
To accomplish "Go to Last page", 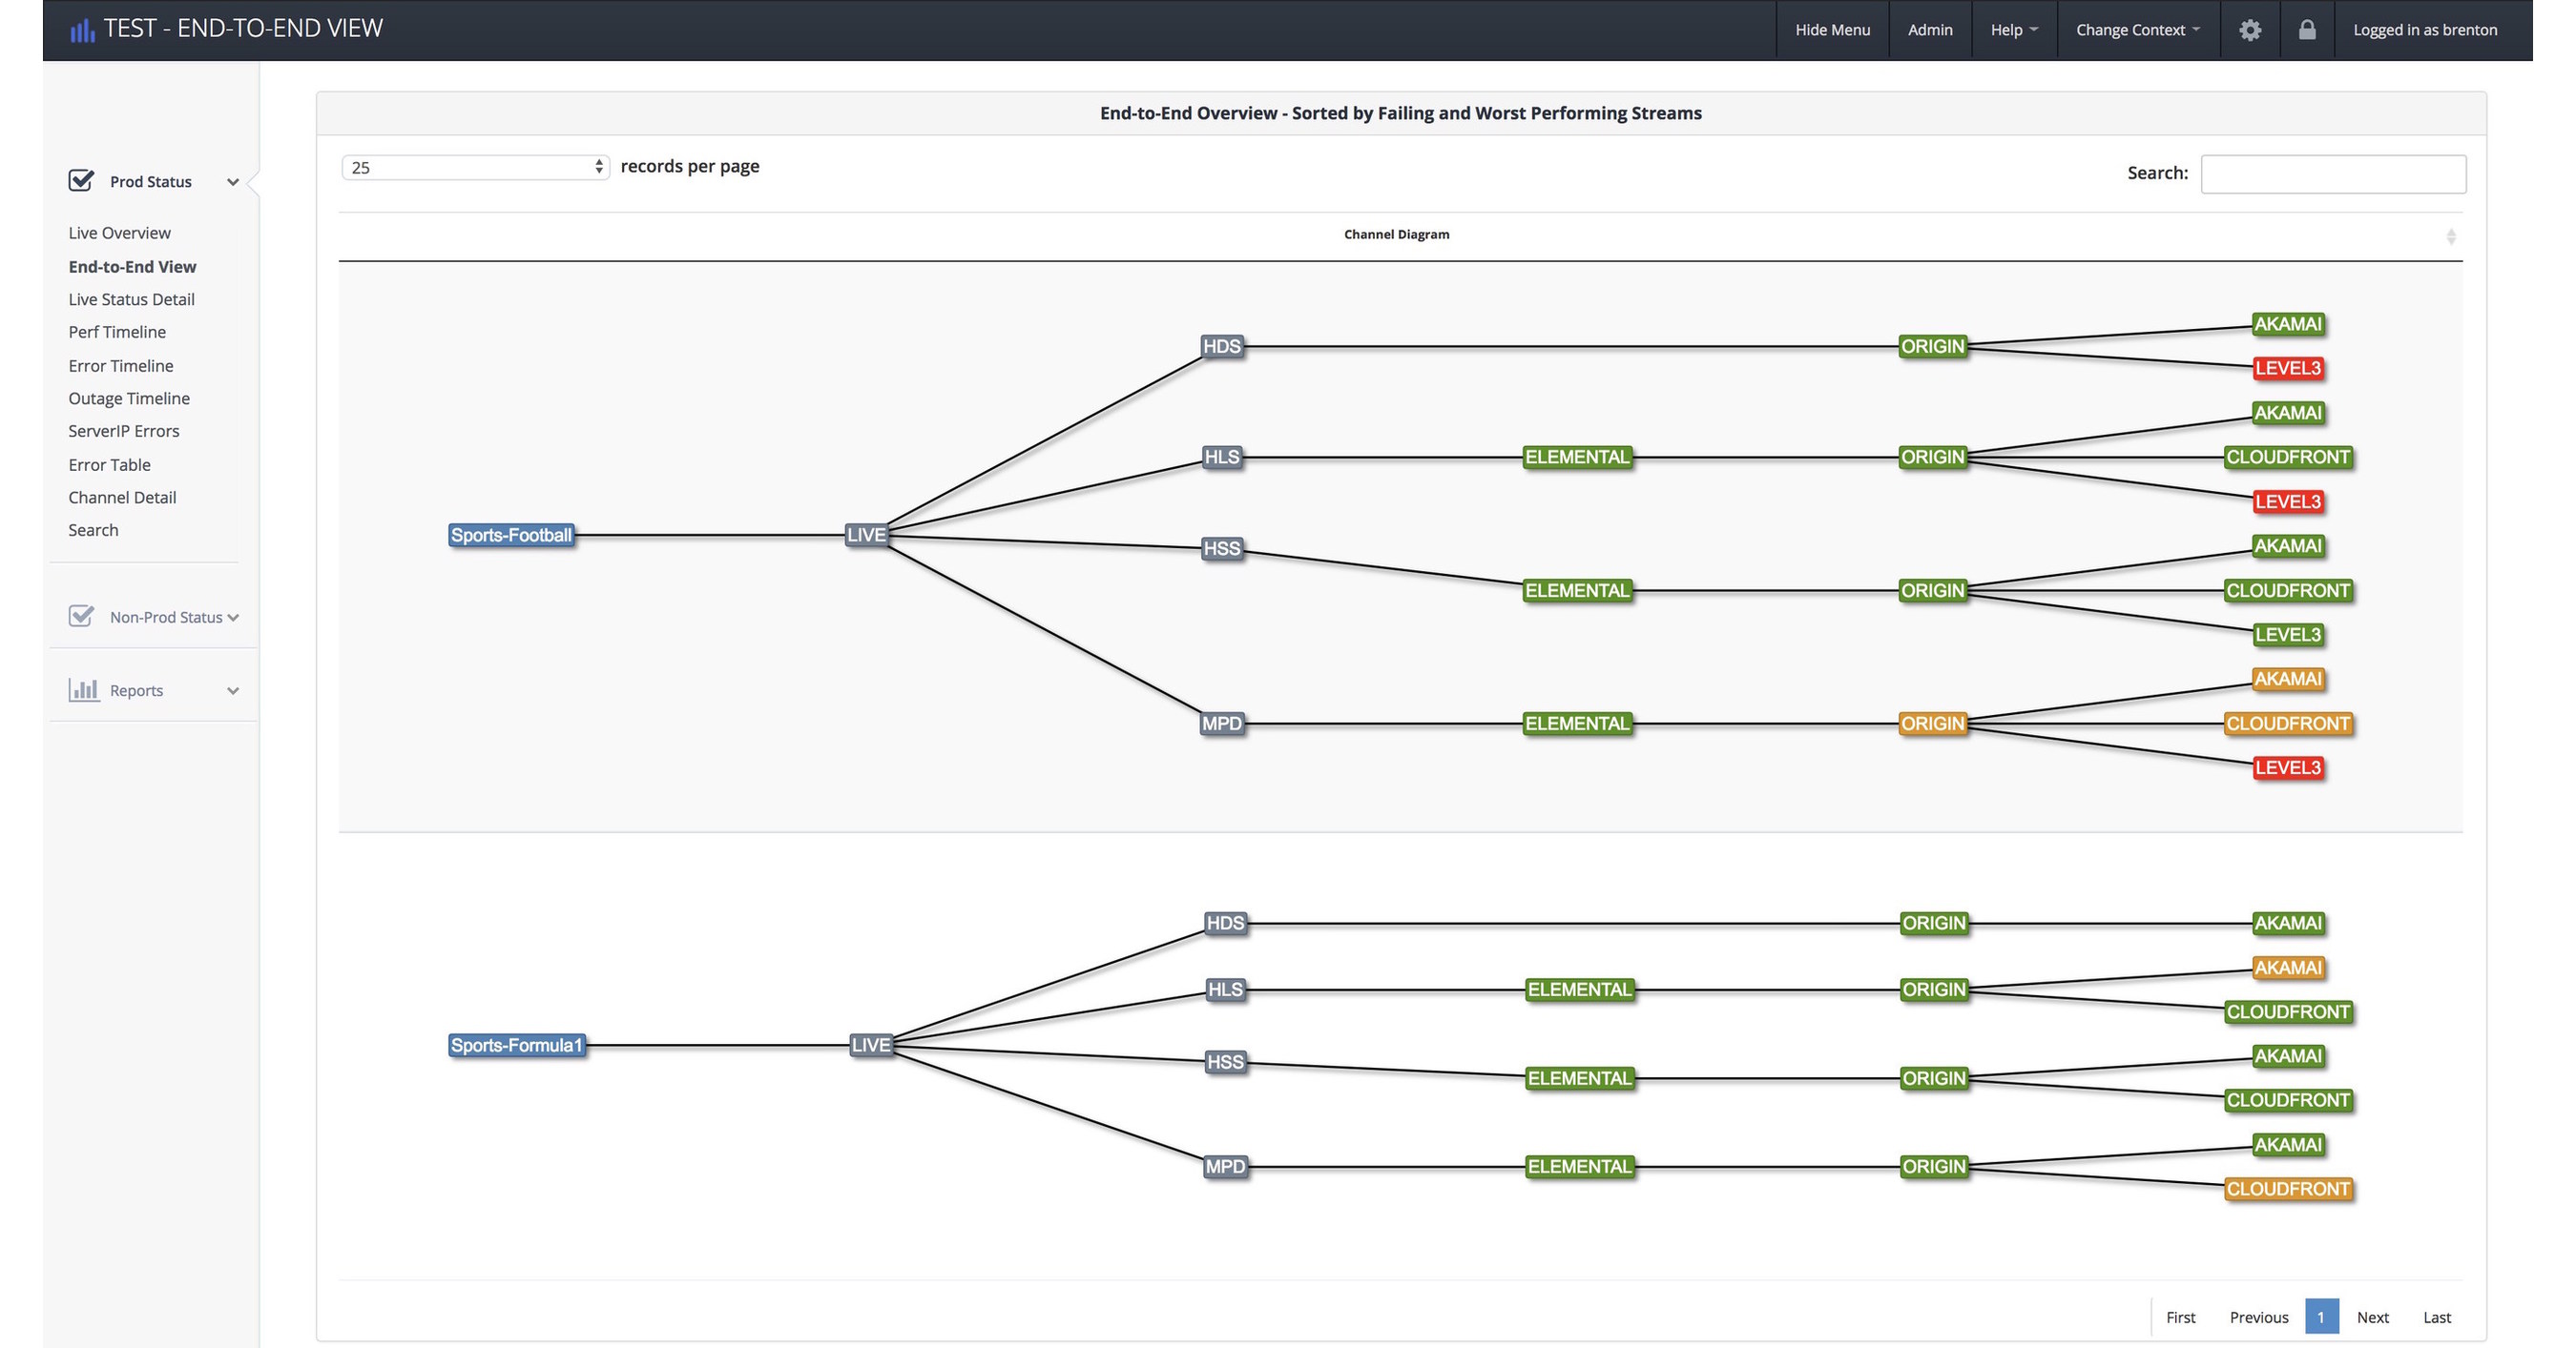I will 2436,1317.
